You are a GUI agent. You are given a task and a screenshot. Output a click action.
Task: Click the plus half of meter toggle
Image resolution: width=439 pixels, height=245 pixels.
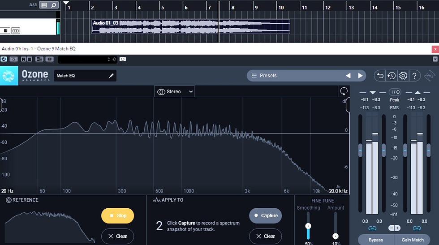click(x=398, y=228)
